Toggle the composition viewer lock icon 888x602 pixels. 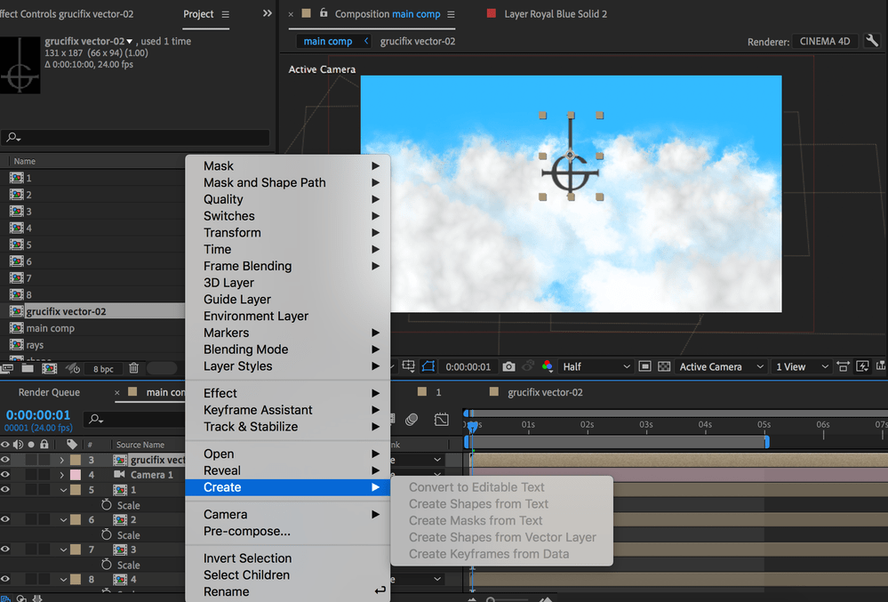tap(324, 13)
